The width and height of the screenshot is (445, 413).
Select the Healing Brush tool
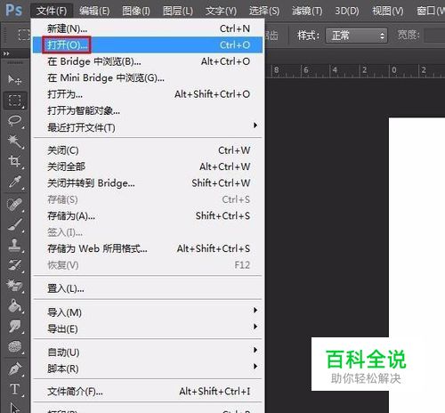(14, 205)
